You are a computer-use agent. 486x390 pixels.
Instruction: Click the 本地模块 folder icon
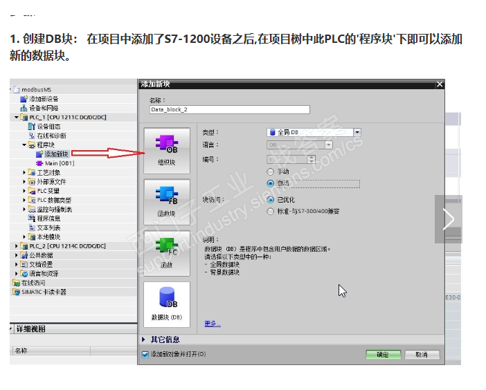pos(32,236)
